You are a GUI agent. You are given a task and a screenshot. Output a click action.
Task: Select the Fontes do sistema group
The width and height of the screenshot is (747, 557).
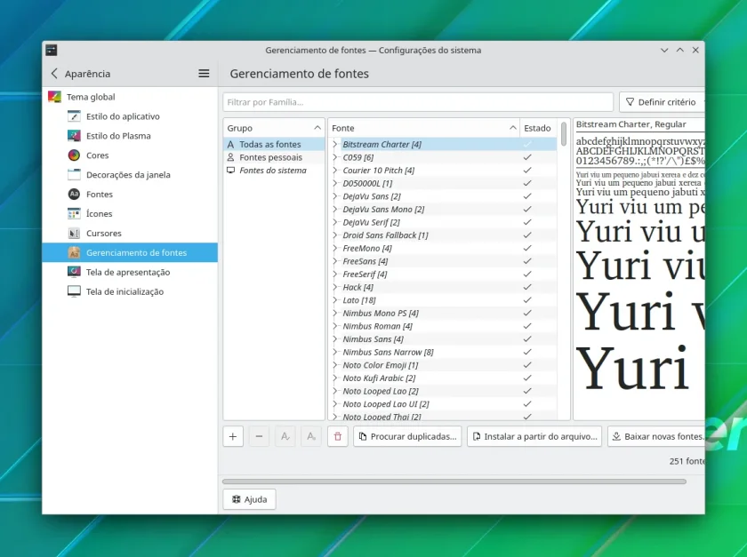(x=274, y=171)
